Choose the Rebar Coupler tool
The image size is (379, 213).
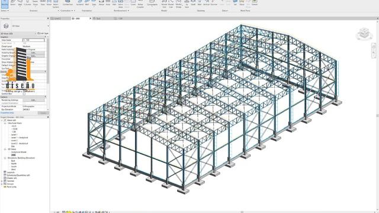(x=140, y=4)
